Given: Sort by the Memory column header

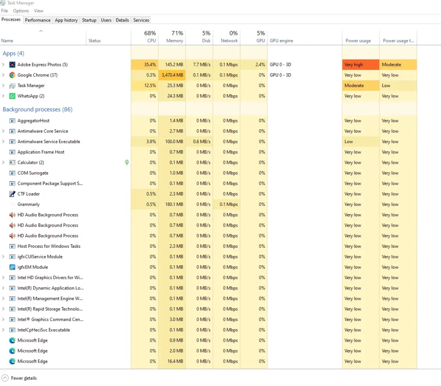Looking at the screenshot, I should pos(172,37).
